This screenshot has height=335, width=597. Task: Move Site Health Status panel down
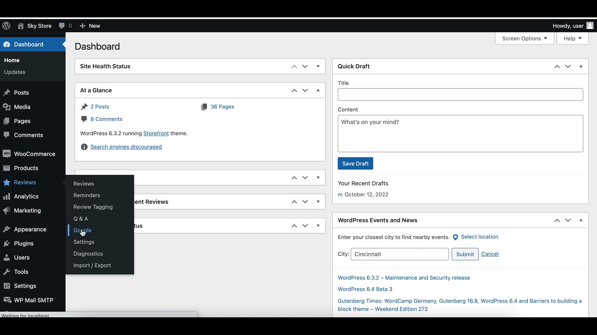[x=305, y=66]
